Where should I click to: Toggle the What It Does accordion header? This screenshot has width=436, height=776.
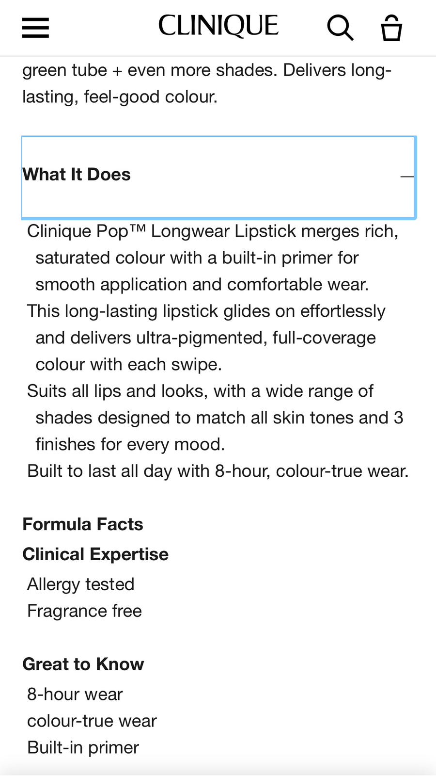[218, 177]
